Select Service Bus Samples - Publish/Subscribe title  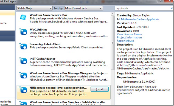[68, 102]
